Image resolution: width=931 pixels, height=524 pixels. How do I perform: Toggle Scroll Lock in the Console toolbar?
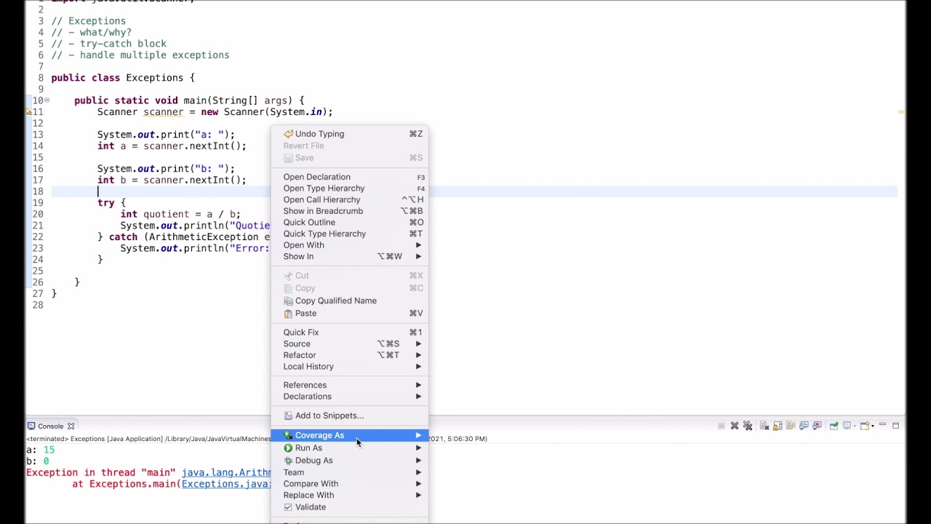tap(778, 426)
